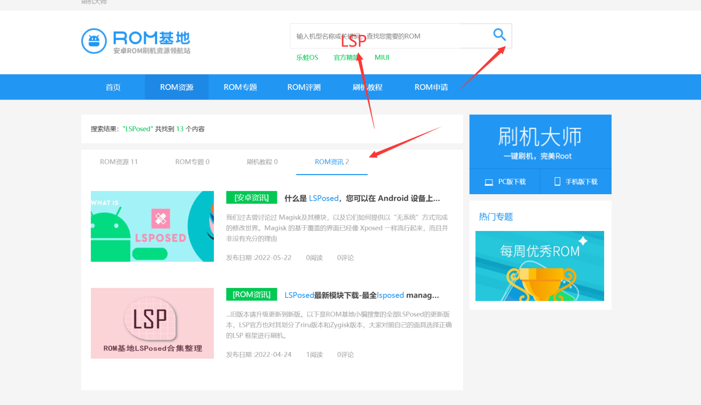
Task: Open the MIUI quick search link
Action: (x=382, y=57)
